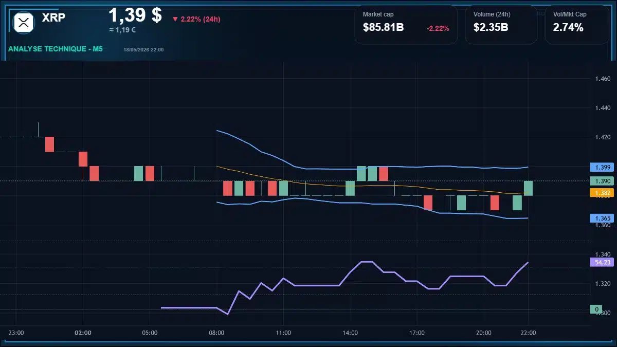Screen dimensions: 617x347
Task: Click the $85.81B market cap value
Action: point(383,28)
